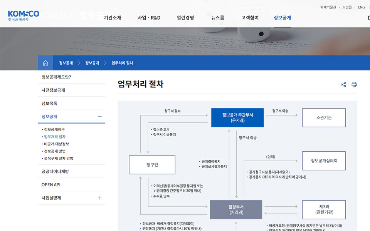Switch language to ENG

click(361, 7)
